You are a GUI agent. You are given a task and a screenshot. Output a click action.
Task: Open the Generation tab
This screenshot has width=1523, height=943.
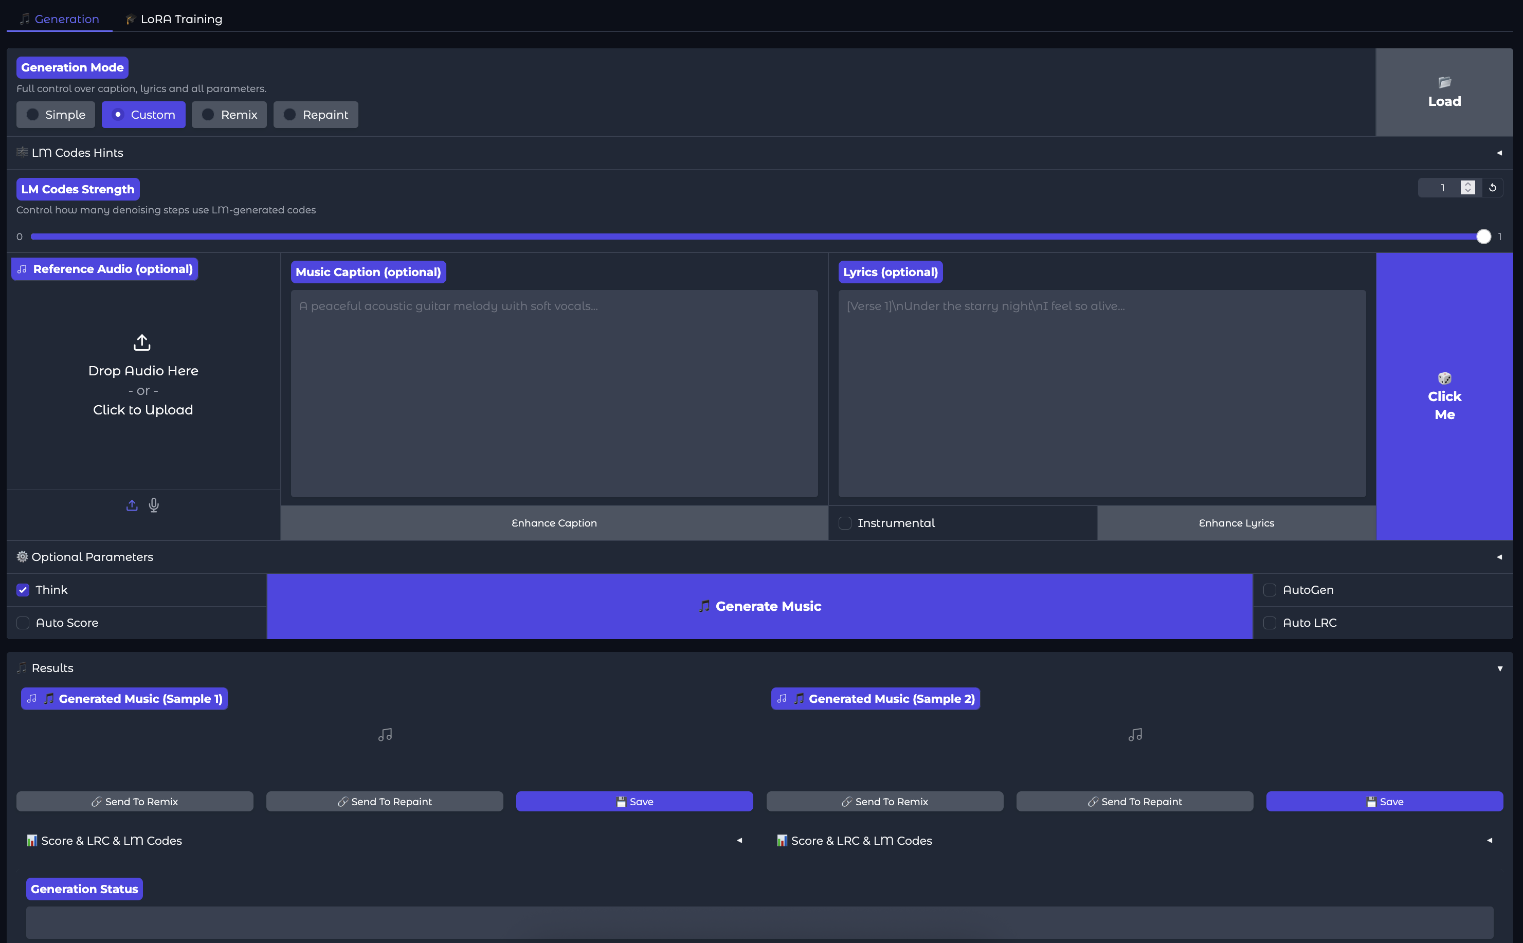pyautogui.click(x=59, y=19)
